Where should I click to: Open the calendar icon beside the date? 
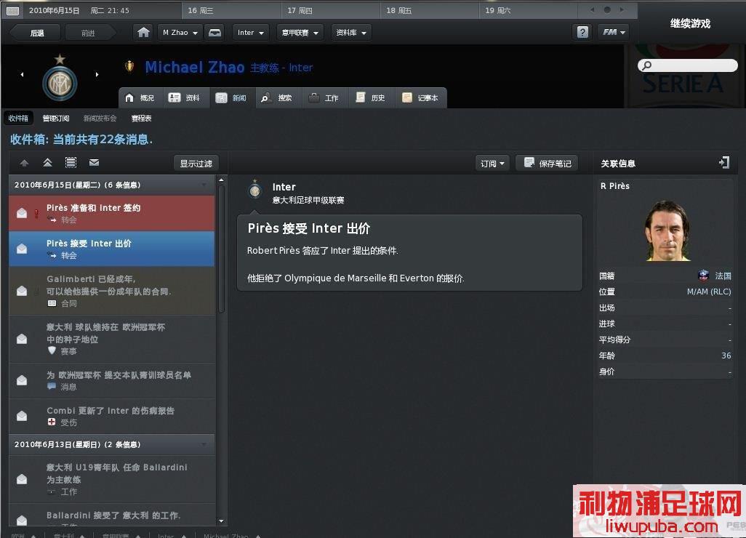13,10
